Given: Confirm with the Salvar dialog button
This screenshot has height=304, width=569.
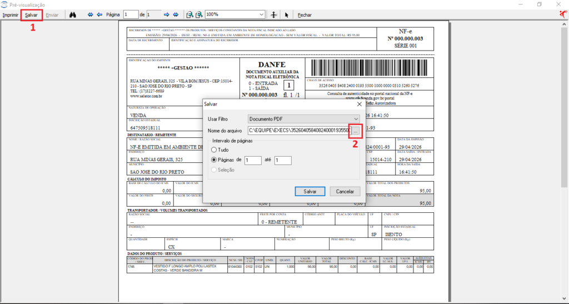Looking at the screenshot, I should (310, 192).
